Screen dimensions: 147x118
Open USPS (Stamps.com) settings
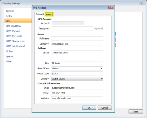[15, 41]
